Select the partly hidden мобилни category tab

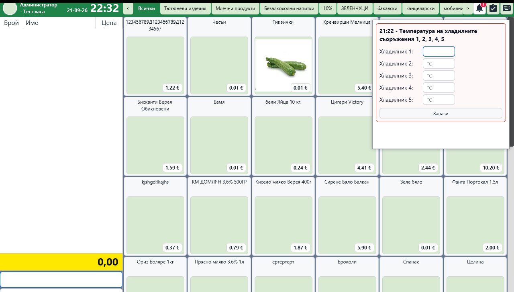(451, 8)
